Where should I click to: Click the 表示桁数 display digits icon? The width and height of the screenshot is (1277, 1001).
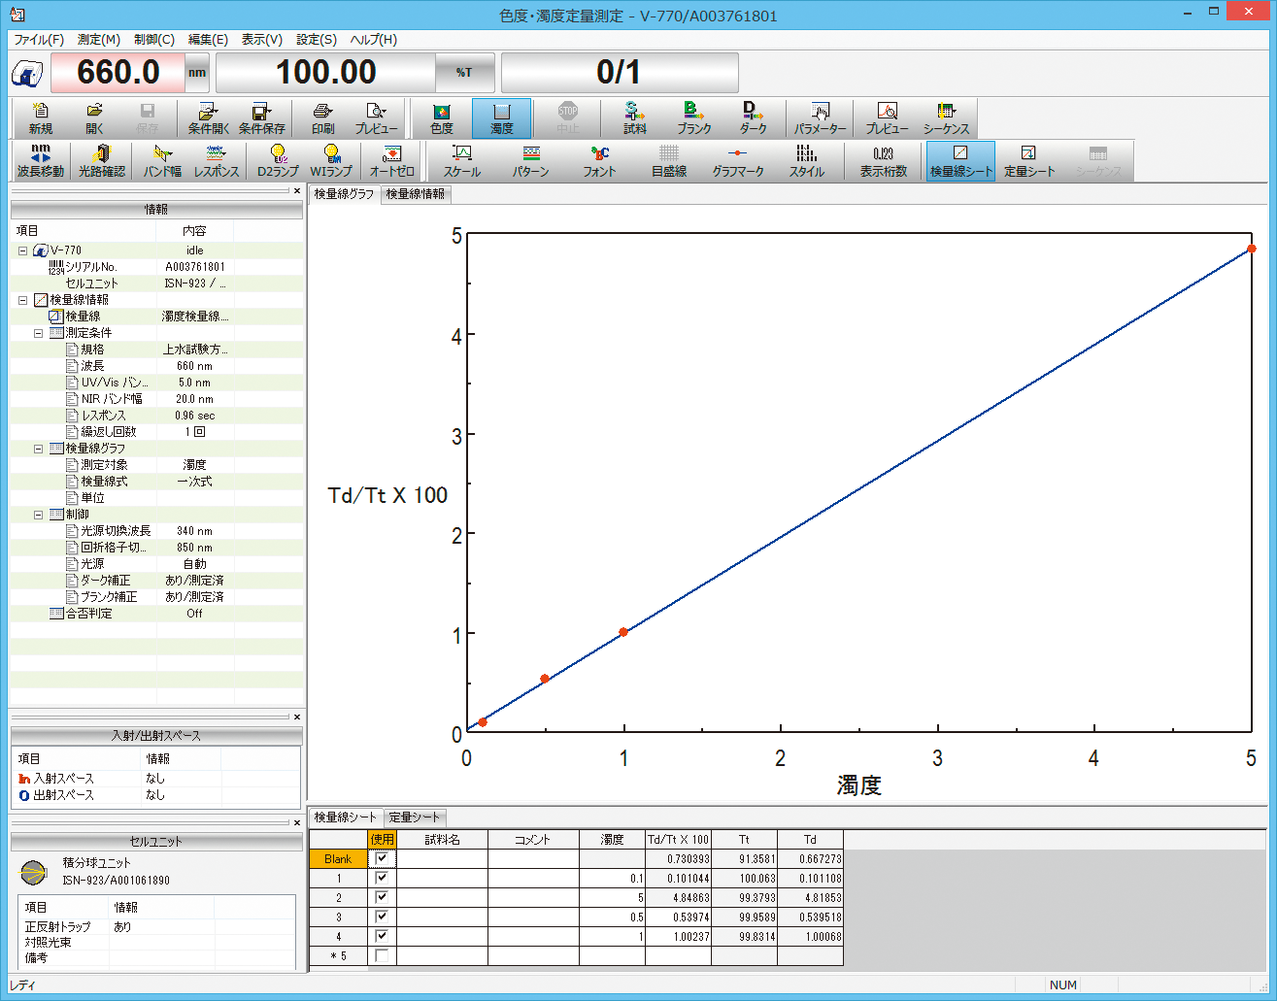pos(884,161)
